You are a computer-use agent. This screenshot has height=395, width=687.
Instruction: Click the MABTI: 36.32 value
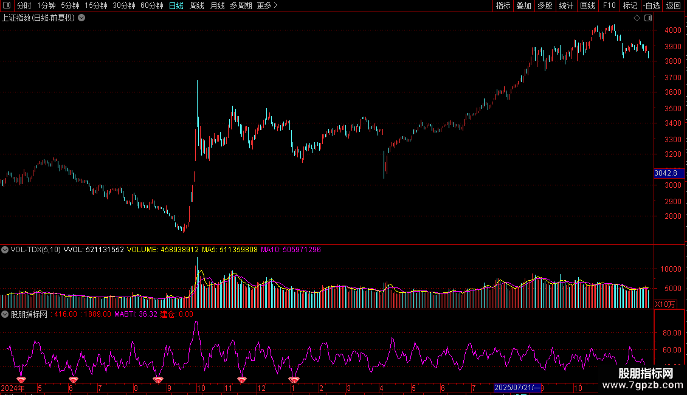136,314
